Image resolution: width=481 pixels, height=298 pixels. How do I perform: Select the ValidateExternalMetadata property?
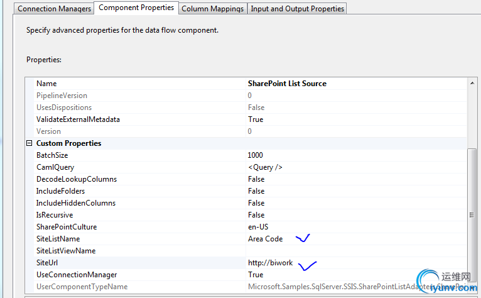click(78, 119)
